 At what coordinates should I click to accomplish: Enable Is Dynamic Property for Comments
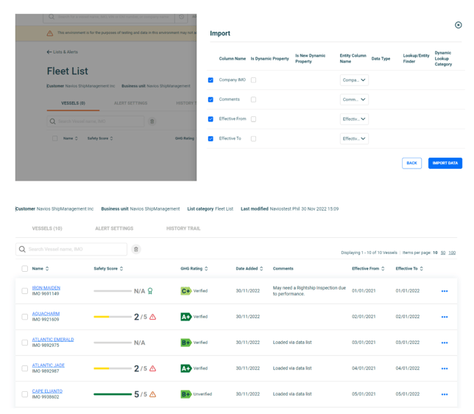tap(253, 99)
